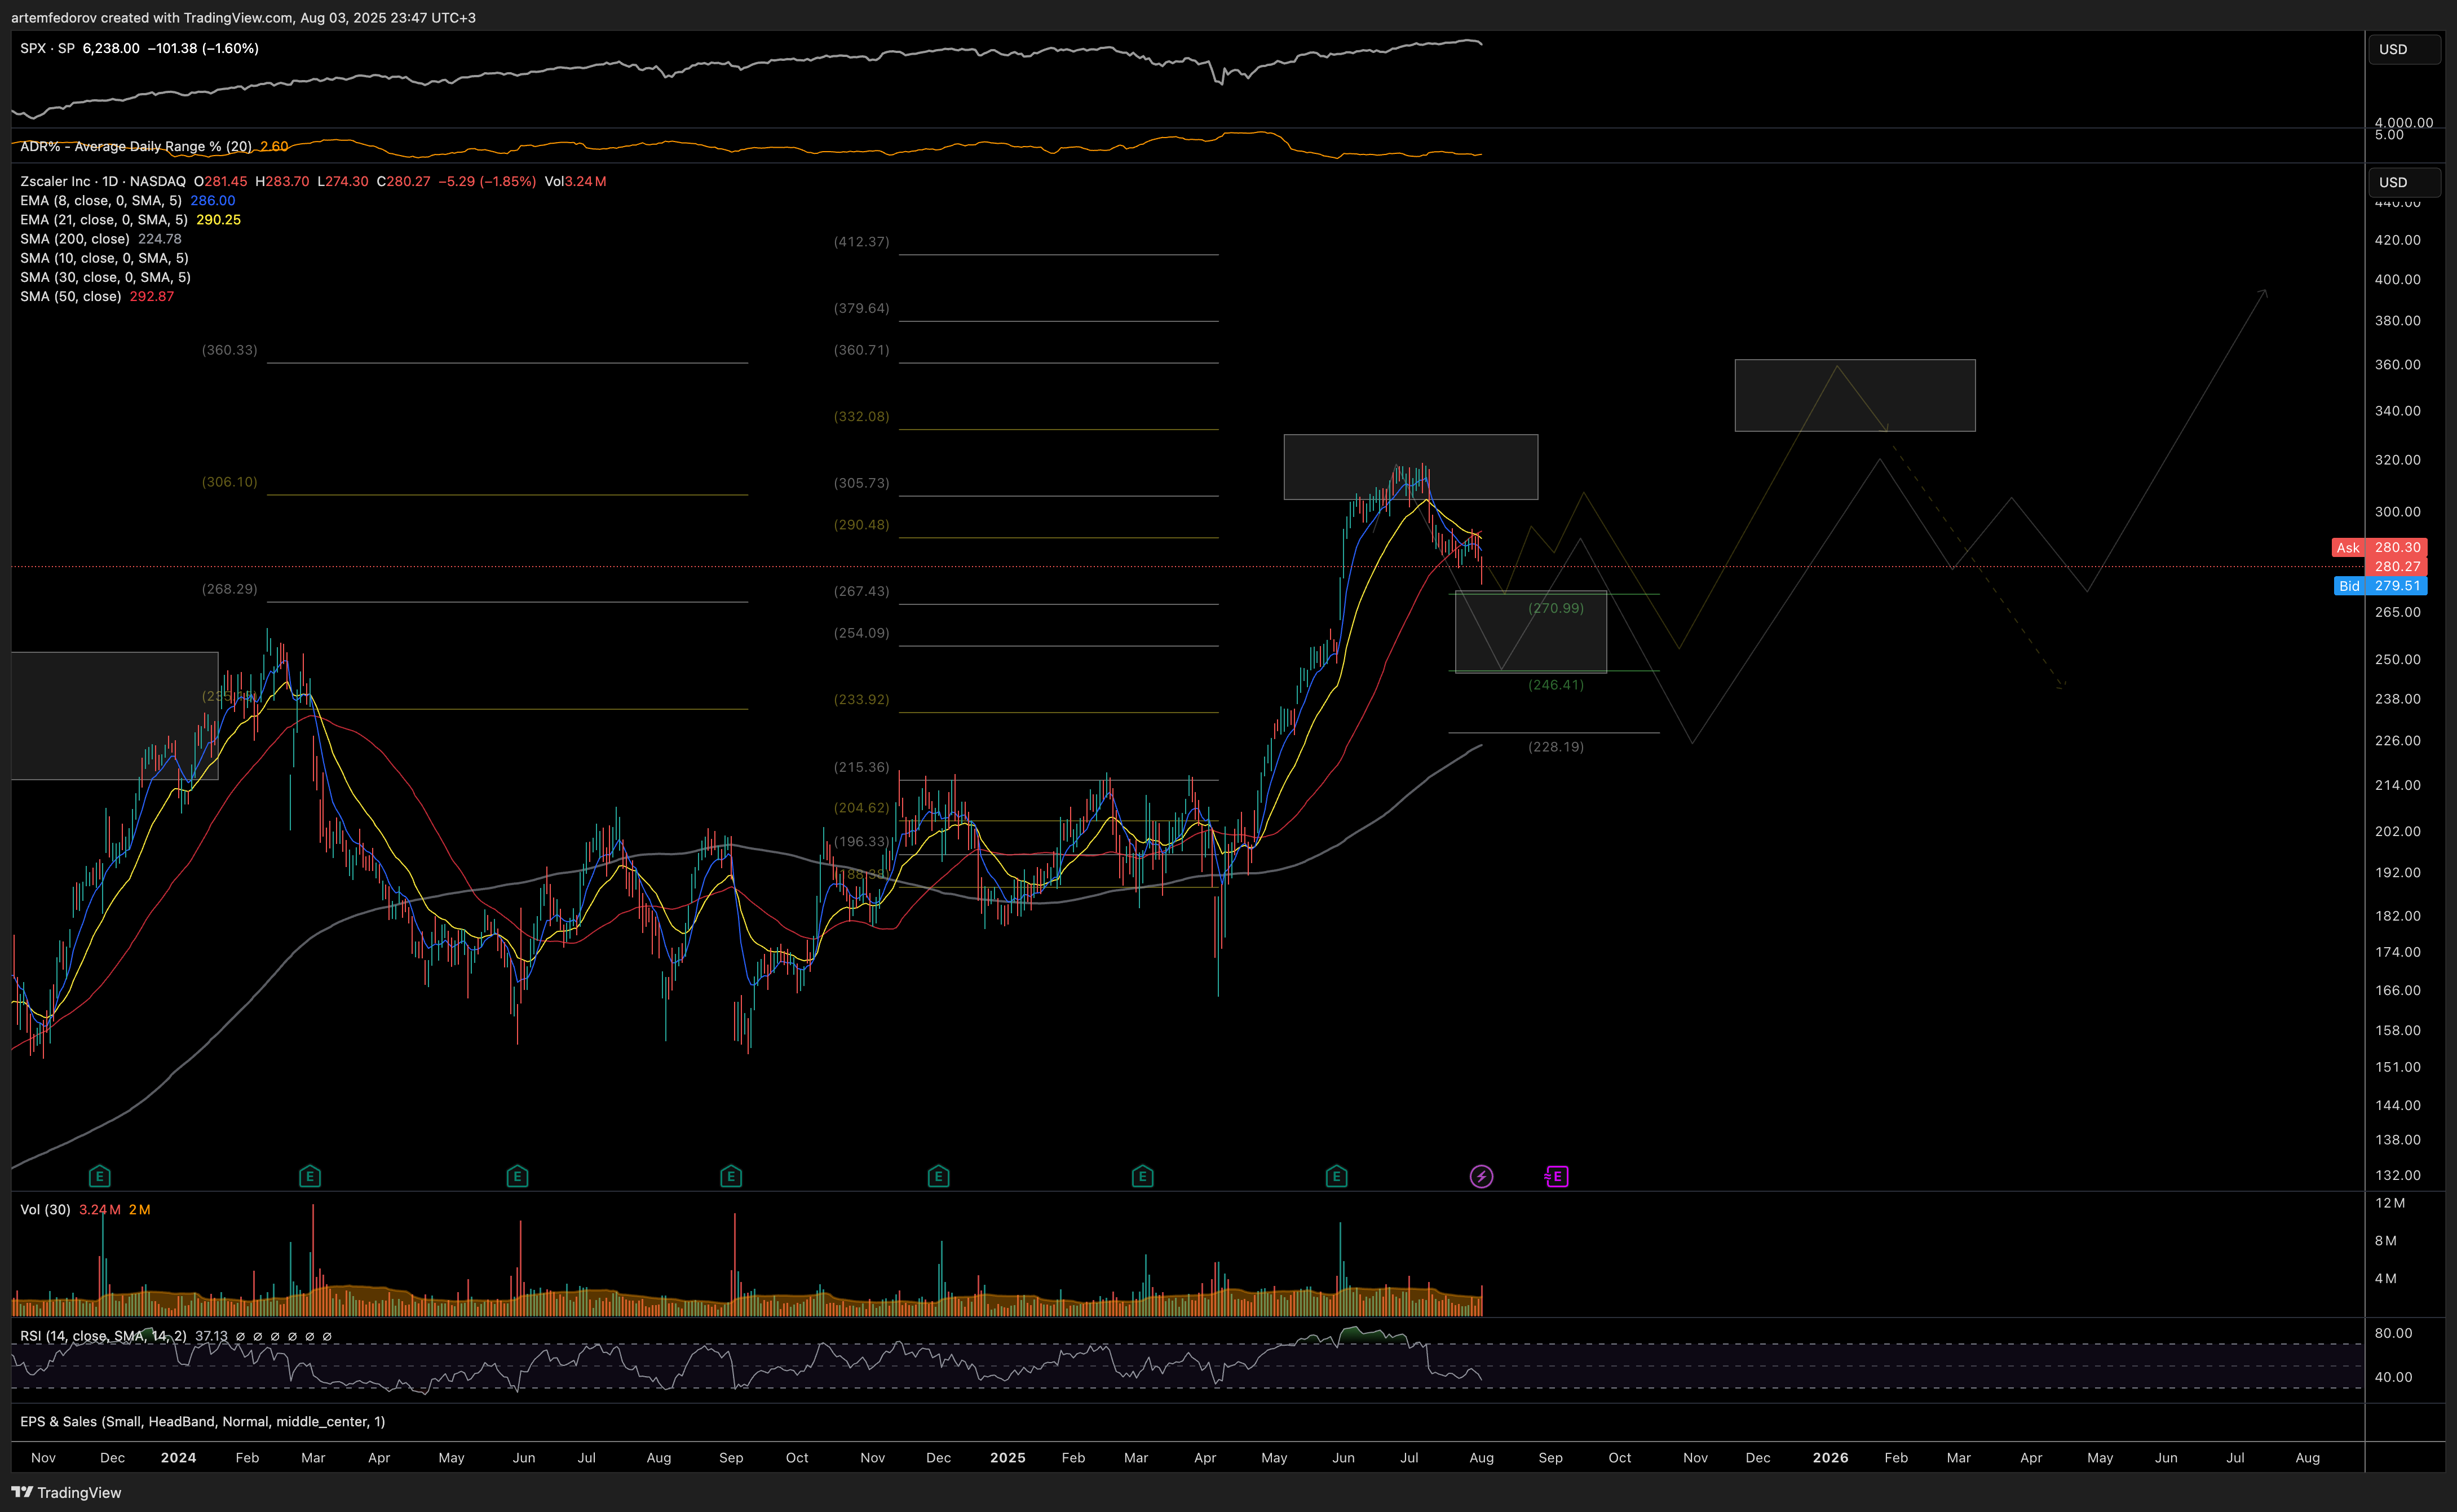Viewport: 2457px width, 1512px height.
Task: Click the RSI value 37.13
Action: click(211, 1336)
